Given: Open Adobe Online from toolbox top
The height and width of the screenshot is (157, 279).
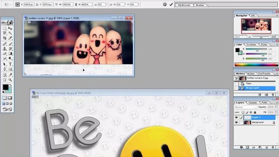Looking at the screenshot, I should 7,23.
